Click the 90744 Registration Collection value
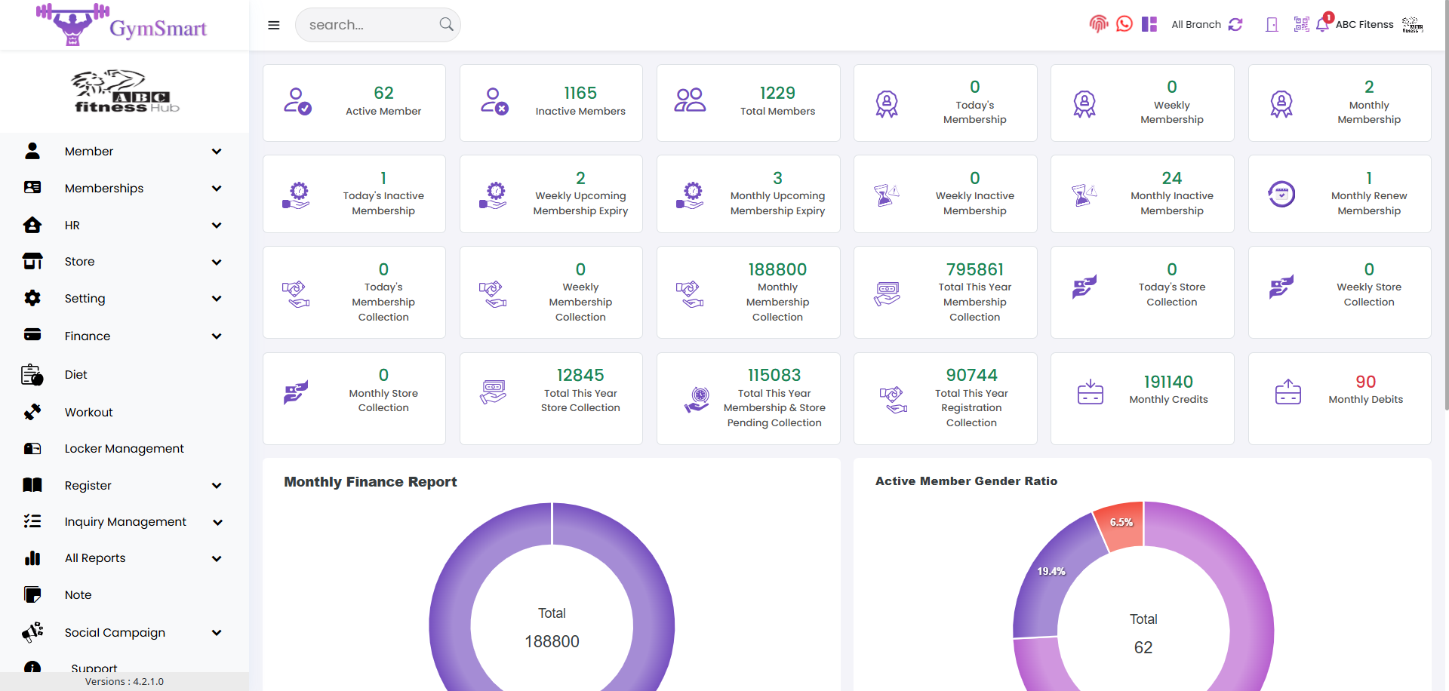1449x691 pixels. (x=971, y=375)
